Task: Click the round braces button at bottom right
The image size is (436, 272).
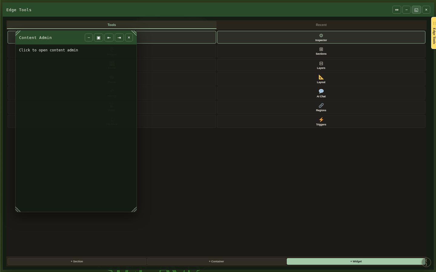Action: point(426,262)
